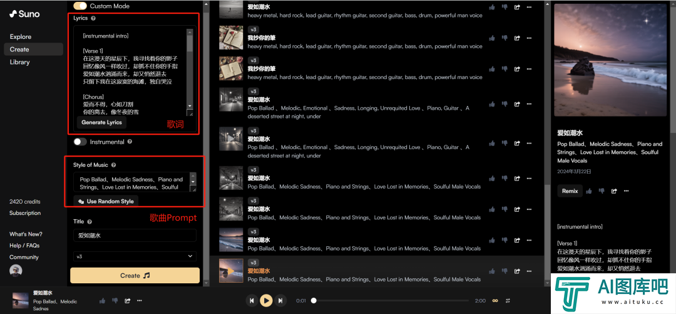Open the user avatar profile
676x314 pixels.
pyautogui.click(x=16, y=271)
